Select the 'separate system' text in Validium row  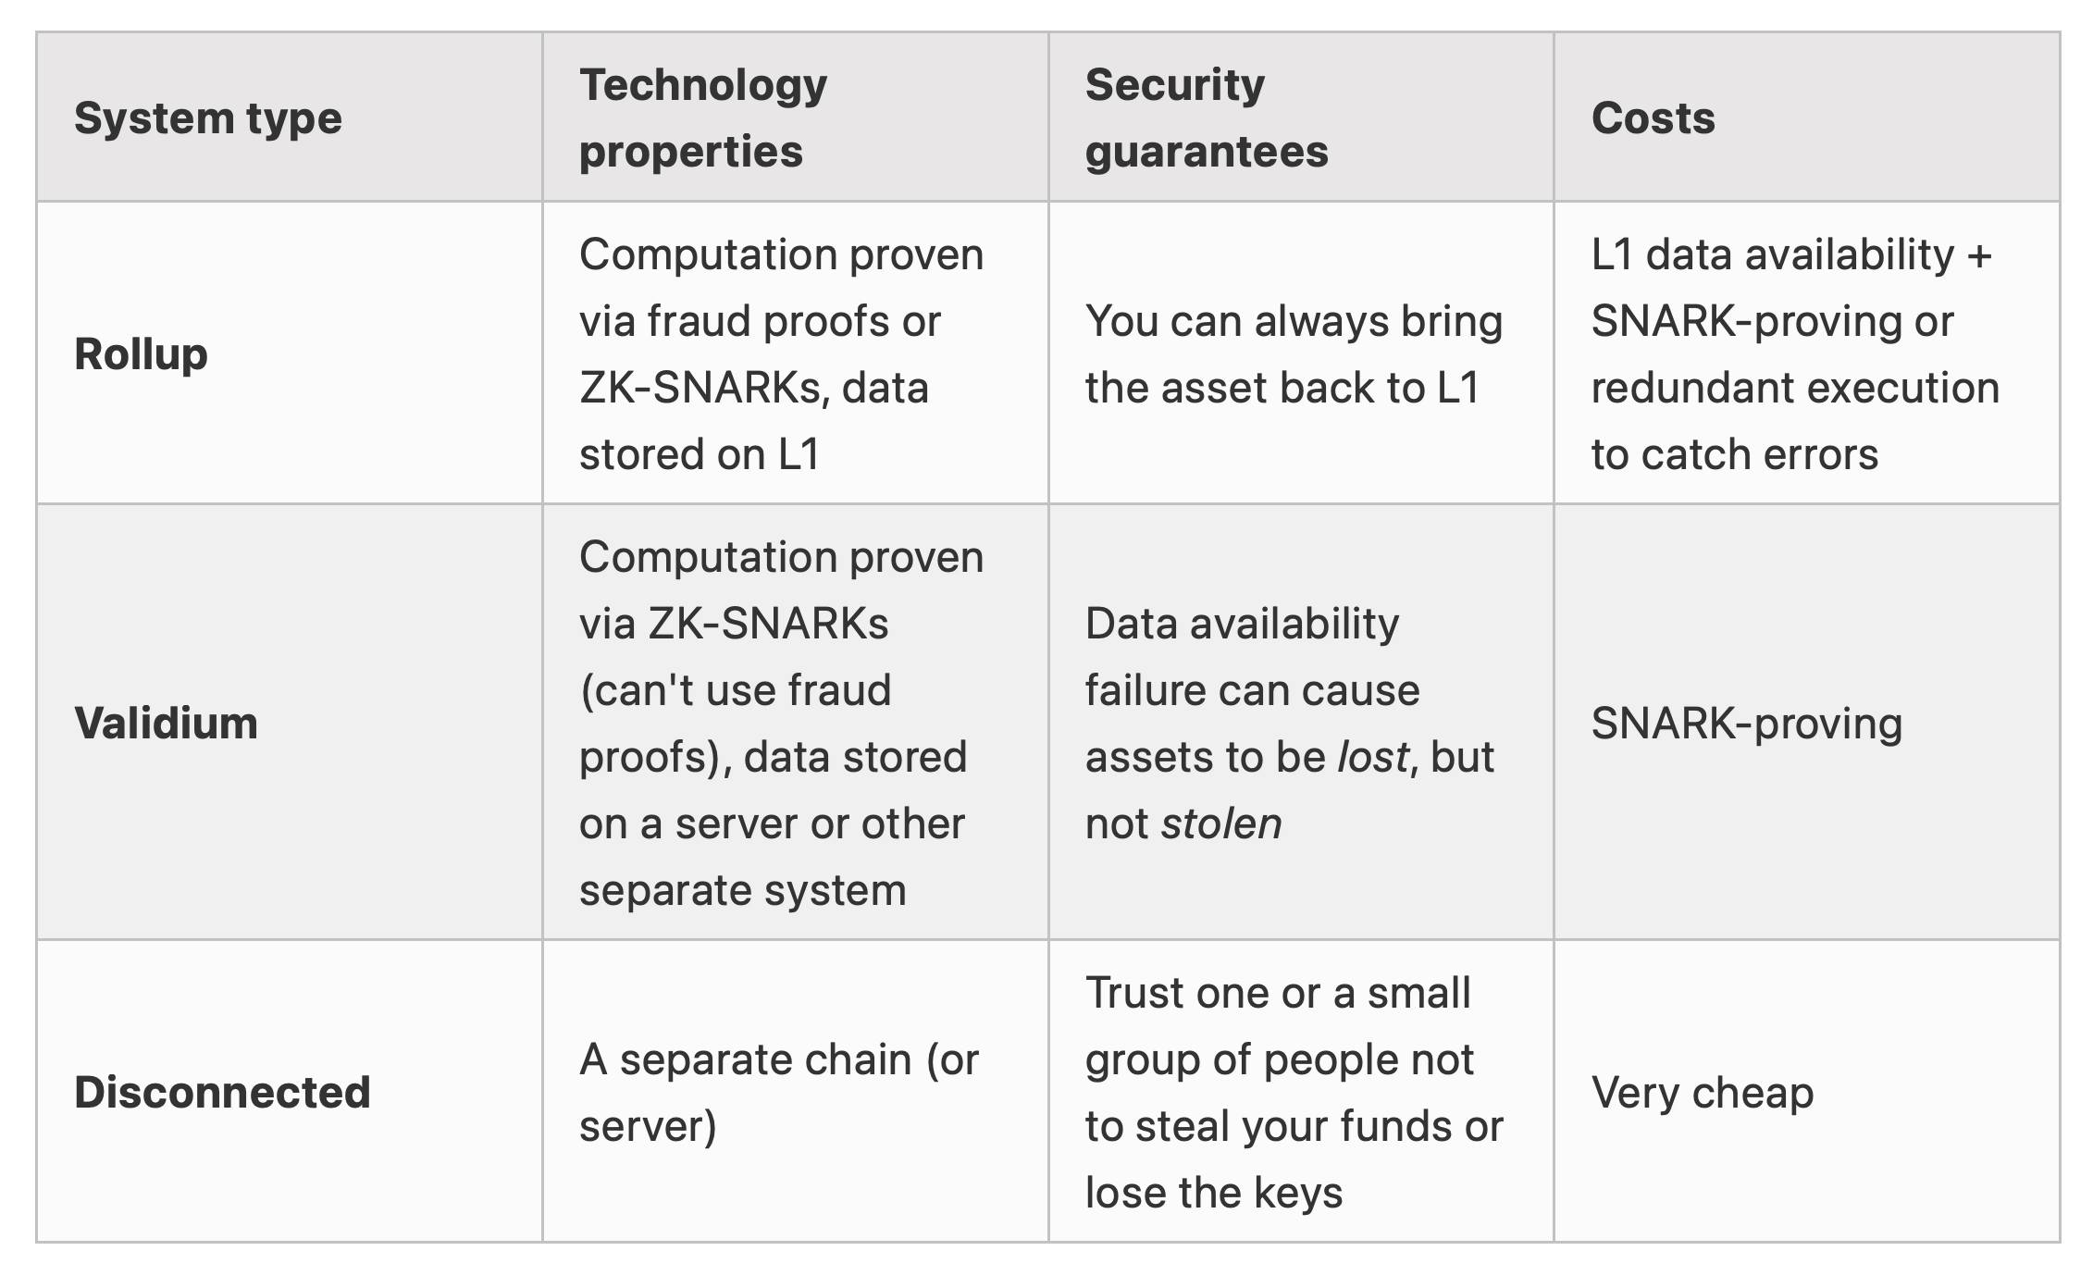pos(742,890)
